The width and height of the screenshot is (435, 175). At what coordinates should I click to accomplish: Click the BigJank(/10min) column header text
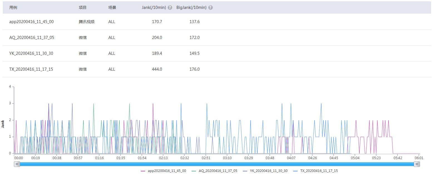coord(191,8)
